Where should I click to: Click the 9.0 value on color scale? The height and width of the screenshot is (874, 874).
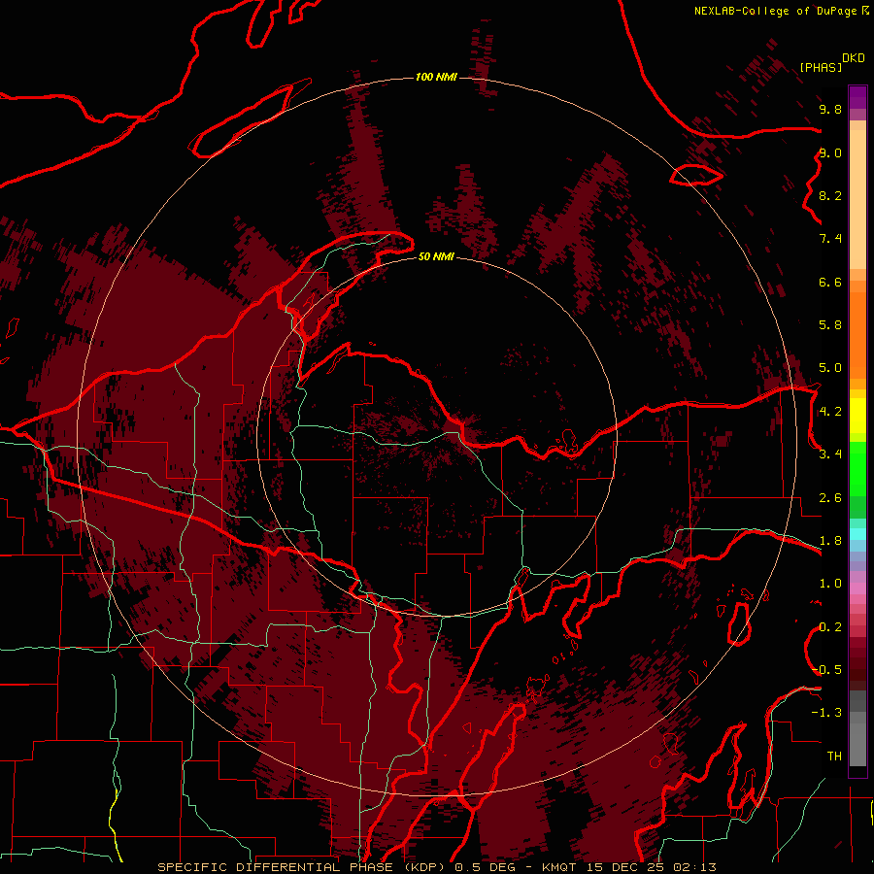(x=830, y=152)
